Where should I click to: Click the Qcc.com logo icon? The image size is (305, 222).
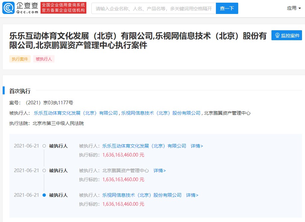[8, 8]
